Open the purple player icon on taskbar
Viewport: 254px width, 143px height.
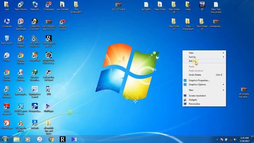pyautogui.click(x=74, y=139)
